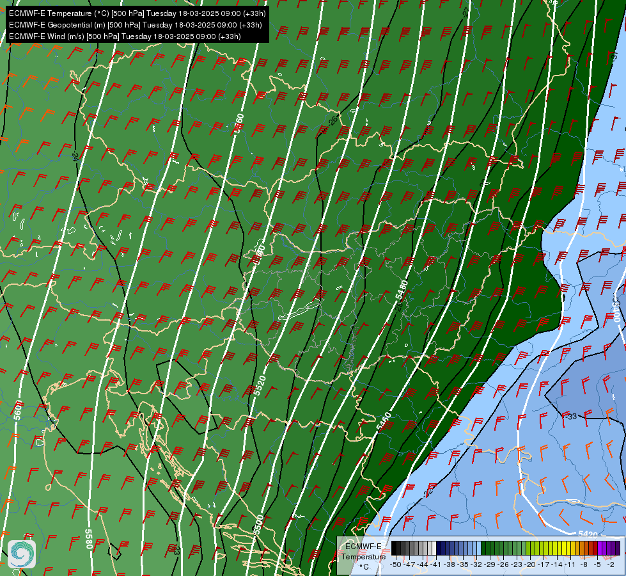The height and width of the screenshot is (576, 626).
Task: Click the 5600 geopotential contour label
Action: tap(17, 410)
